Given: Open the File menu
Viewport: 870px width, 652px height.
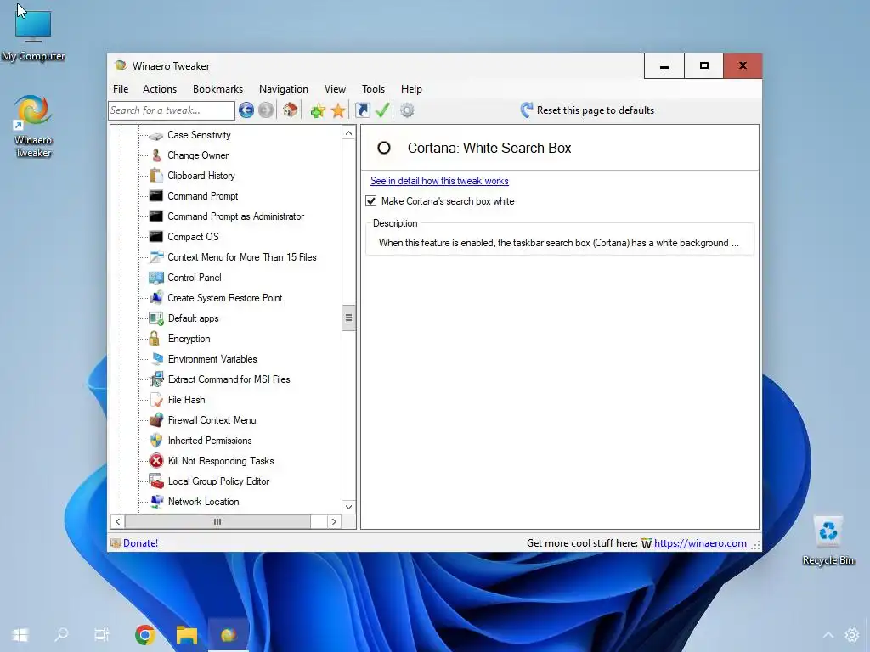Looking at the screenshot, I should (x=121, y=89).
